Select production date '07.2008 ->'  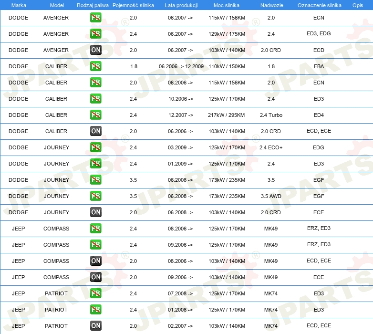pyautogui.click(x=180, y=293)
